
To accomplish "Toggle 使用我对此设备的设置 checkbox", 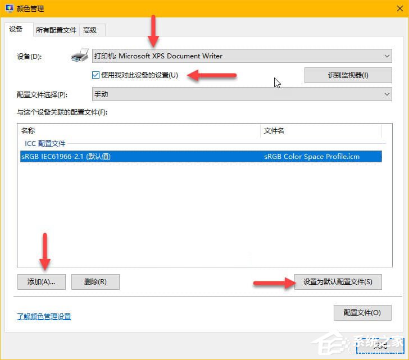I will tap(96, 75).
